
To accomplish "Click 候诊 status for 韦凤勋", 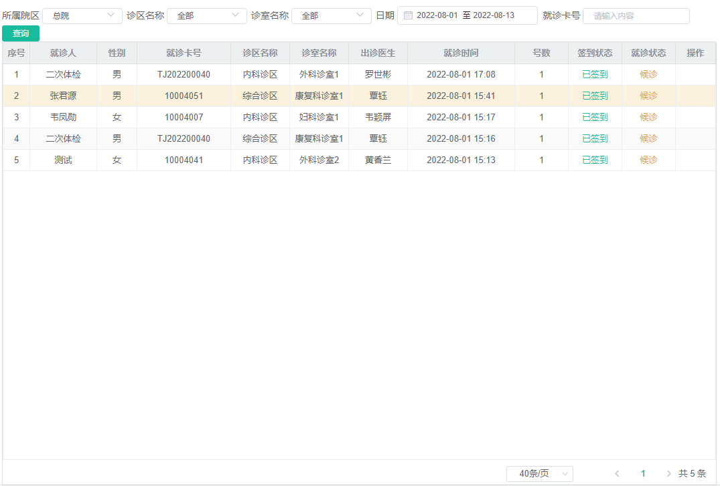I will (648, 118).
